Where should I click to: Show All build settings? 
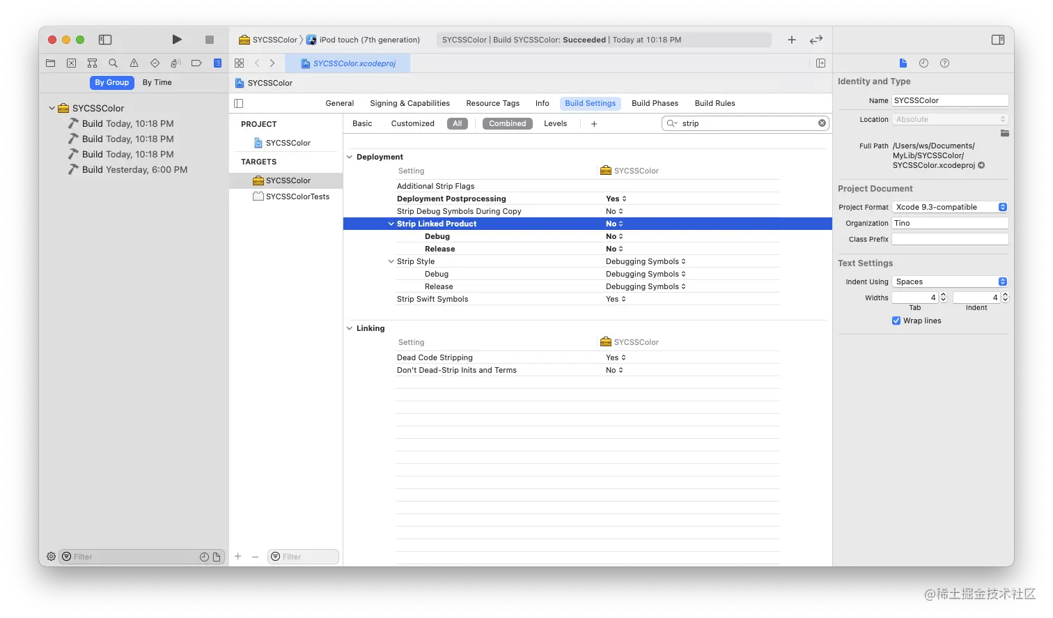click(458, 123)
